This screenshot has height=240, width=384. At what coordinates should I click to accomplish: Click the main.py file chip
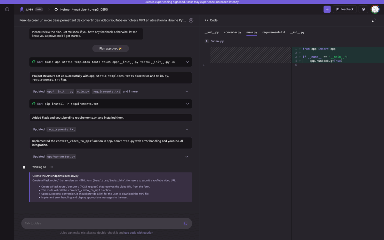click(x=83, y=92)
